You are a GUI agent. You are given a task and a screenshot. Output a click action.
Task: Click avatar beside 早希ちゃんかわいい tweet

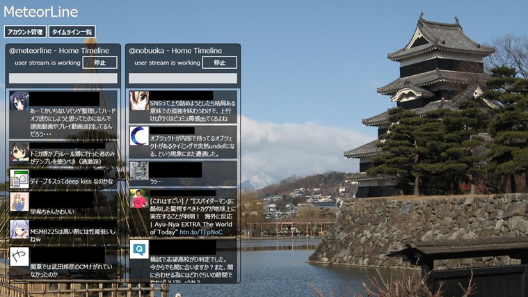pyautogui.click(x=19, y=202)
